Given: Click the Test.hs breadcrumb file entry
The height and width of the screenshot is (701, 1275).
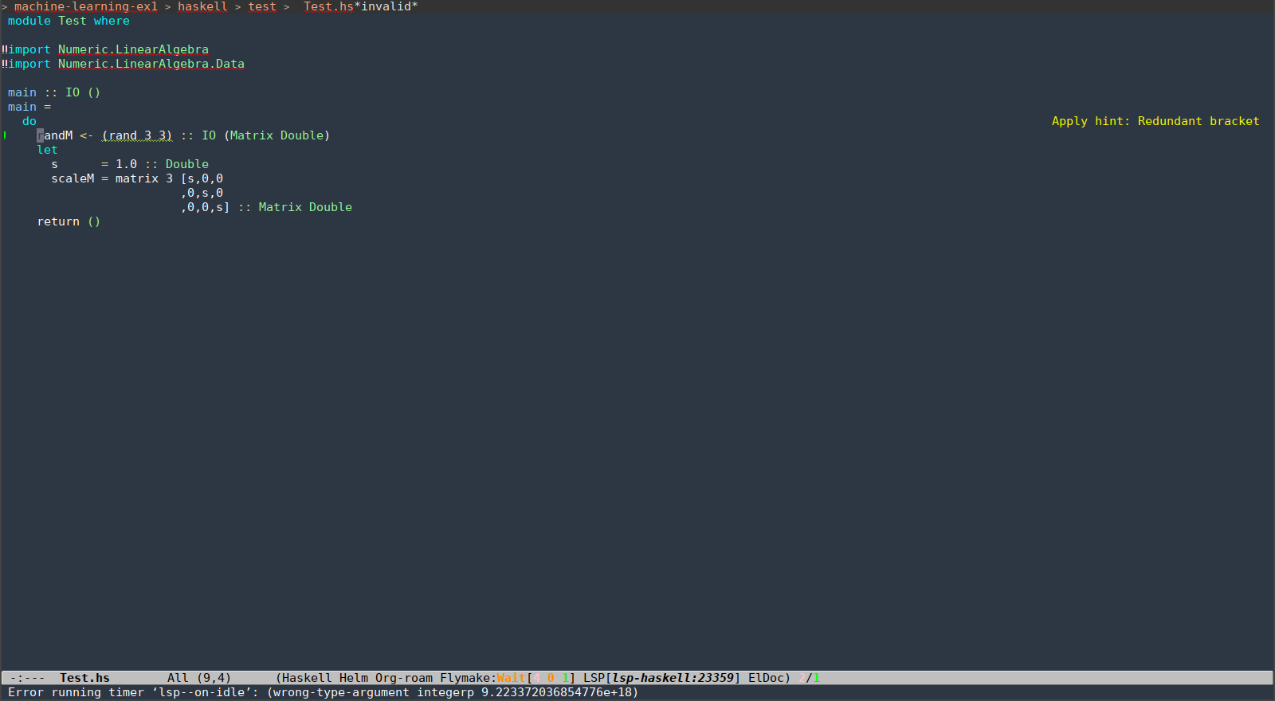Looking at the screenshot, I should [x=328, y=6].
